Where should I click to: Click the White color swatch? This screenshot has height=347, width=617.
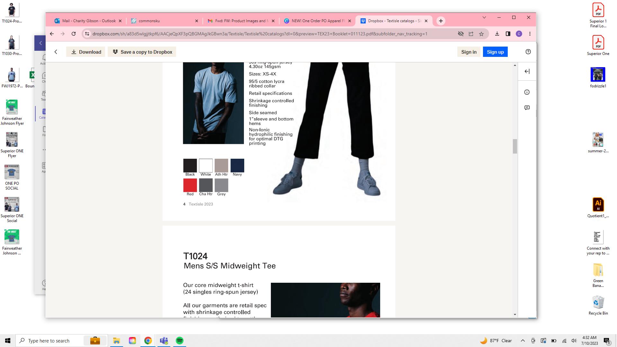(x=206, y=165)
